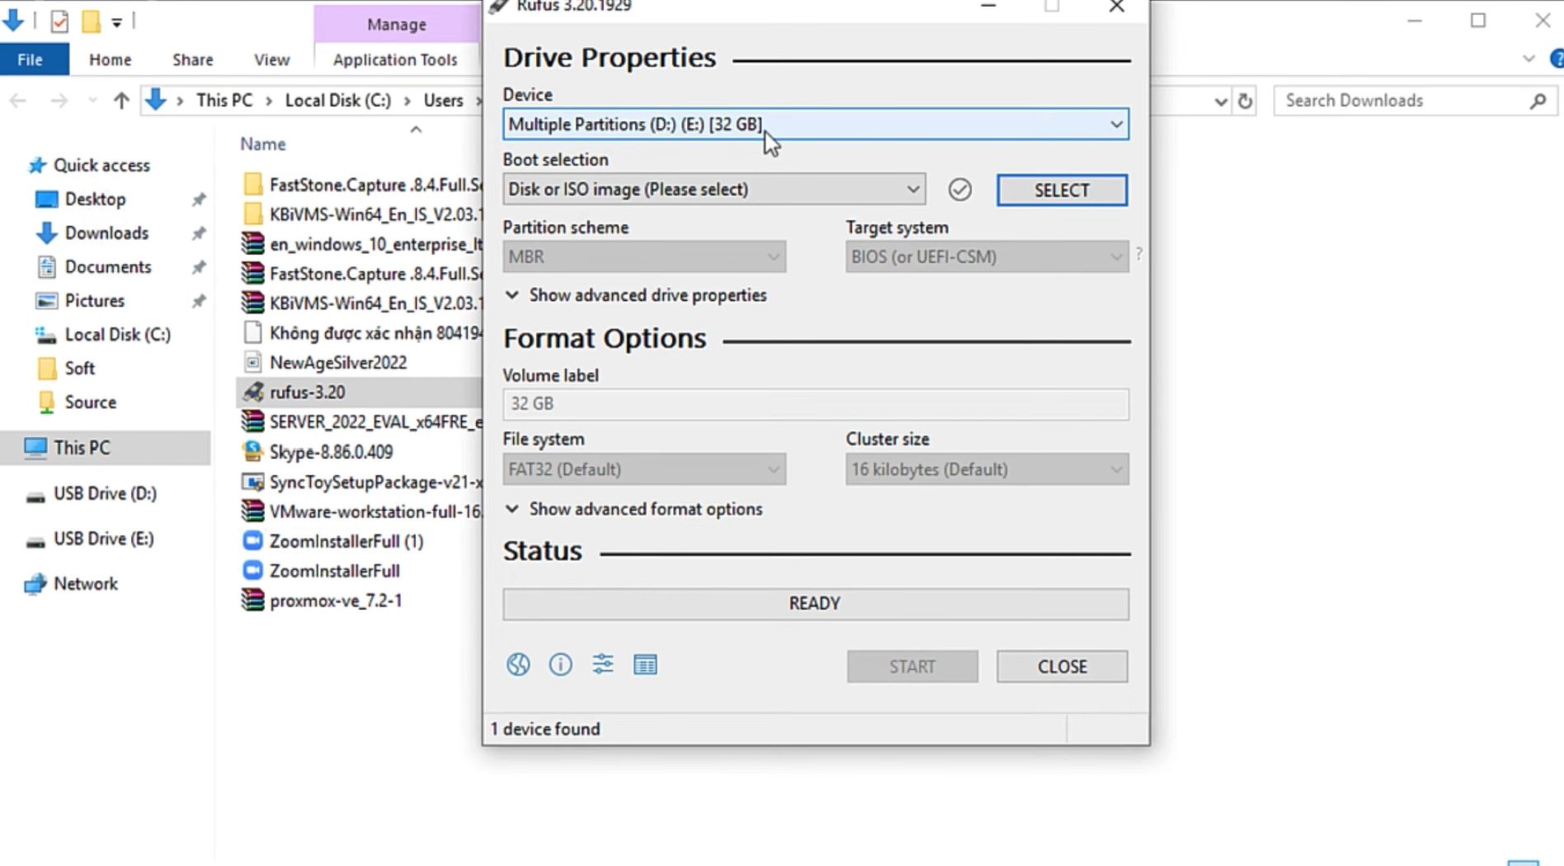Viewport: 1564px width, 866px height.
Task: Click the CLOSE button in Rufus
Action: coord(1062,666)
